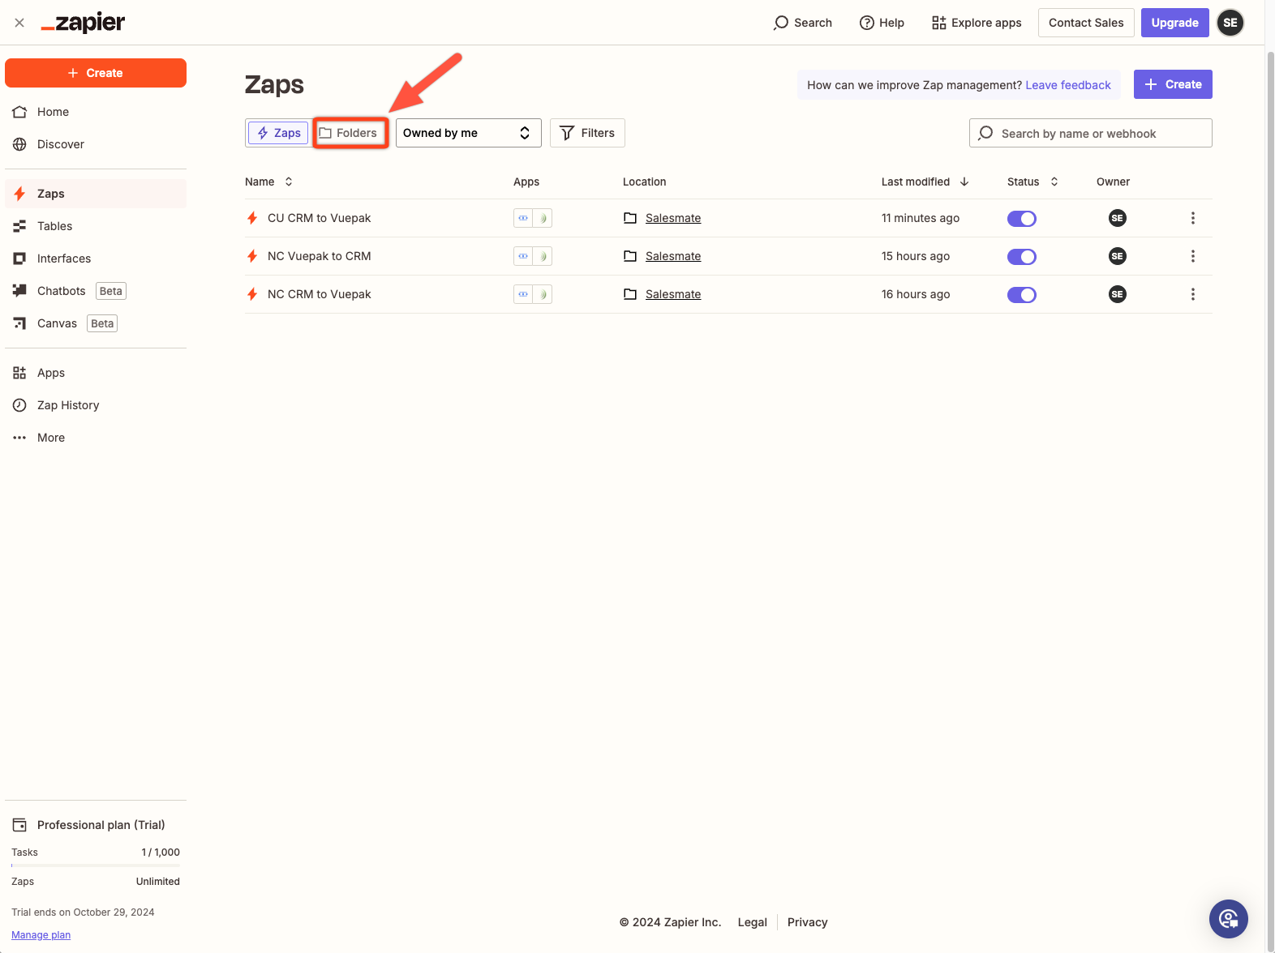The height and width of the screenshot is (953, 1275).
Task: Expand the Owned by me dropdown
Action: [468, 133]
